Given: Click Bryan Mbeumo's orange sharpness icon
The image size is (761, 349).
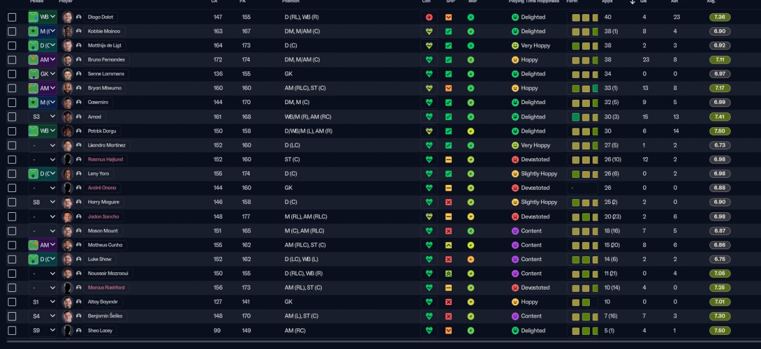Looking at the screenshot, I should click(x=449, y=89).
